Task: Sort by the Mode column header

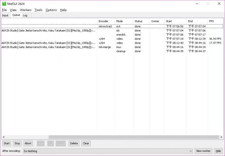Action: 124,21
